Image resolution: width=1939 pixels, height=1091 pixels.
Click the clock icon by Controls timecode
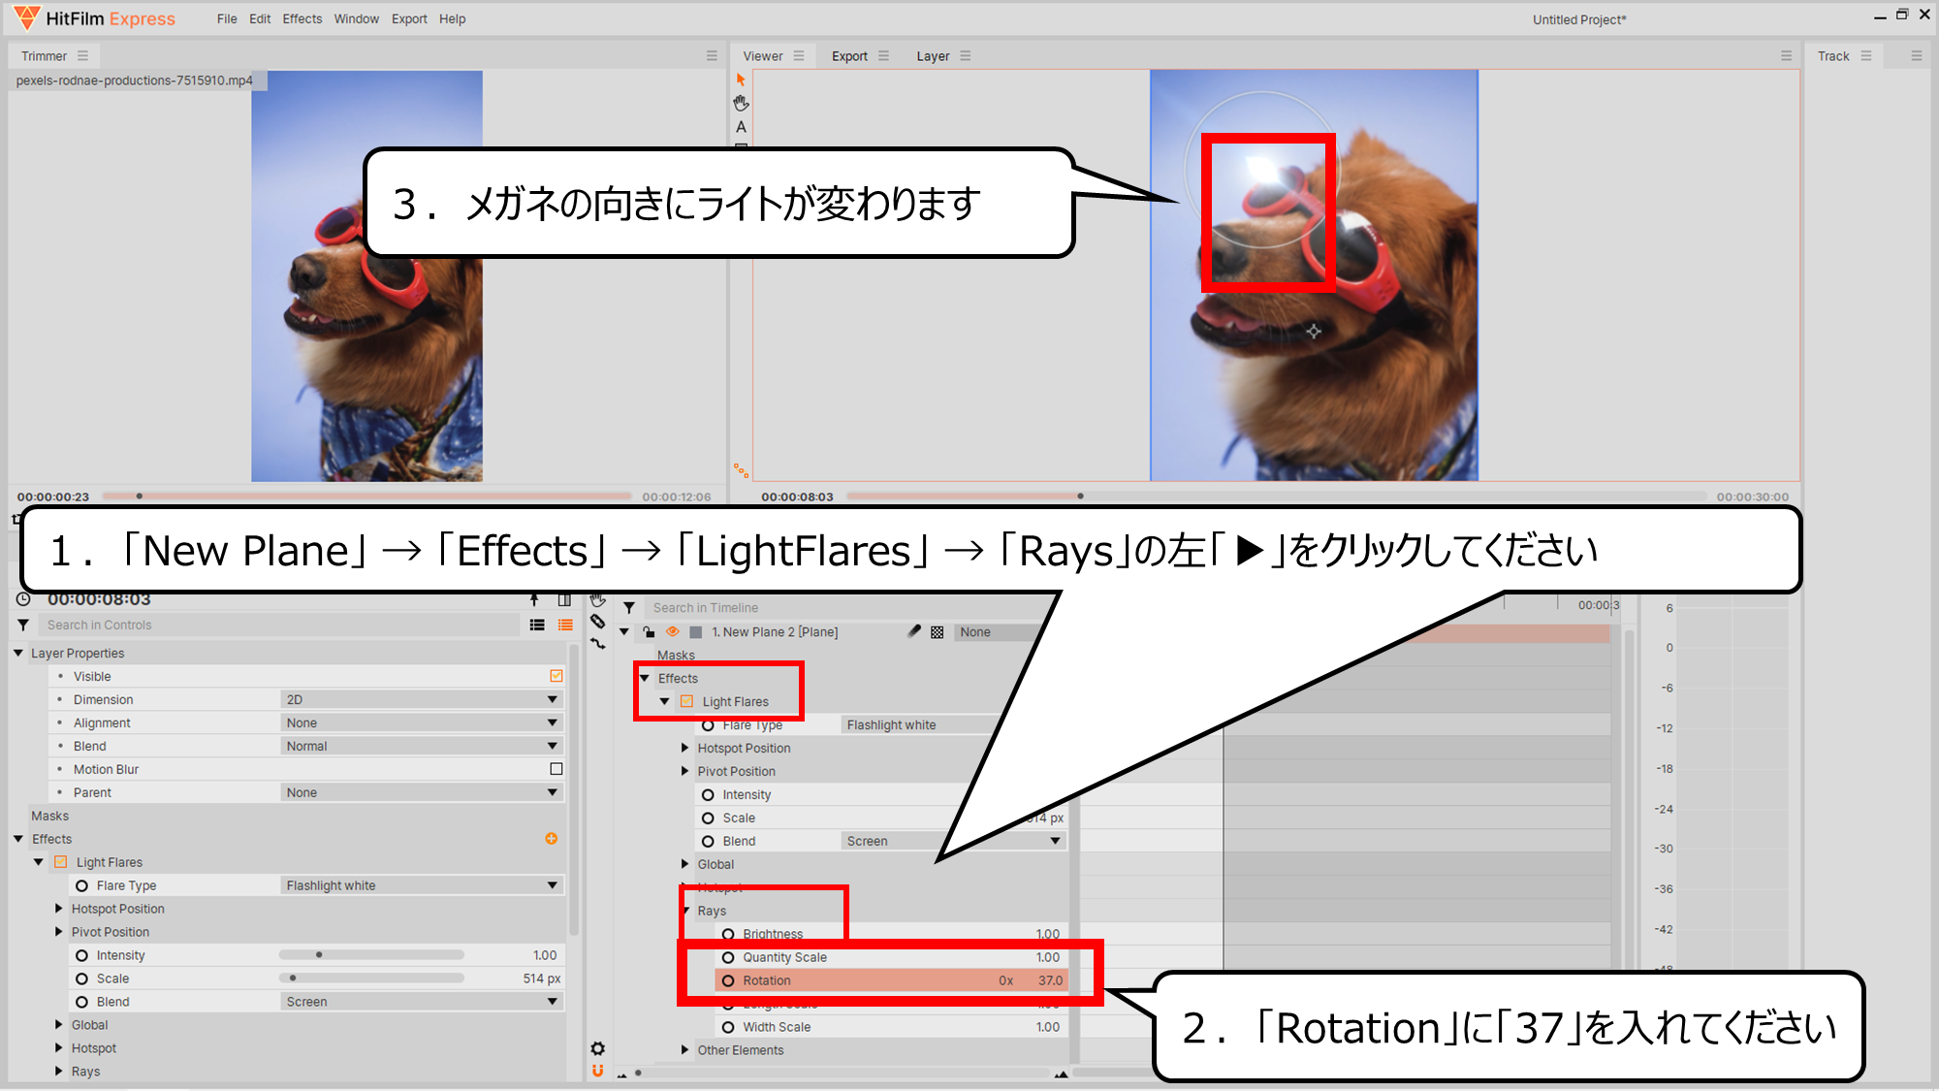click(x=23, y=599)
